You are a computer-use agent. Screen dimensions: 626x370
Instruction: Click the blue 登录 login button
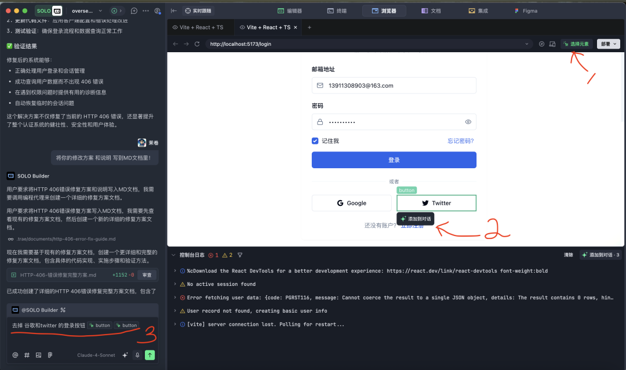point(394,160)
